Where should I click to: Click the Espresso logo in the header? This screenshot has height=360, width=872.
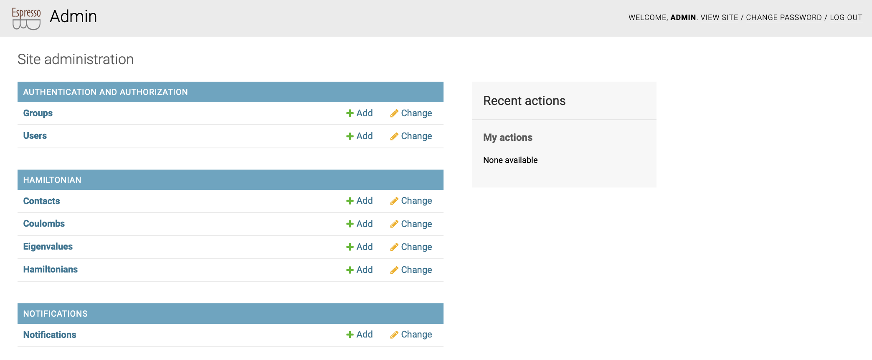click(26, 18)
